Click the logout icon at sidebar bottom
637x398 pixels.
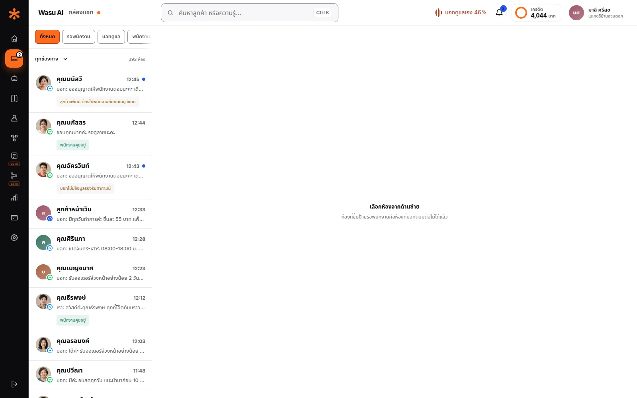(x=14, y=384)
